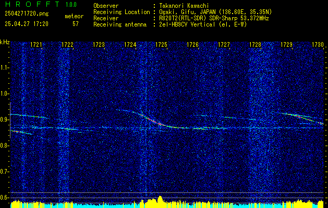The width and height of the screenshot is (328, 208).
Task: Click the 1.0 kHz axis label
Action: point(4,94)
